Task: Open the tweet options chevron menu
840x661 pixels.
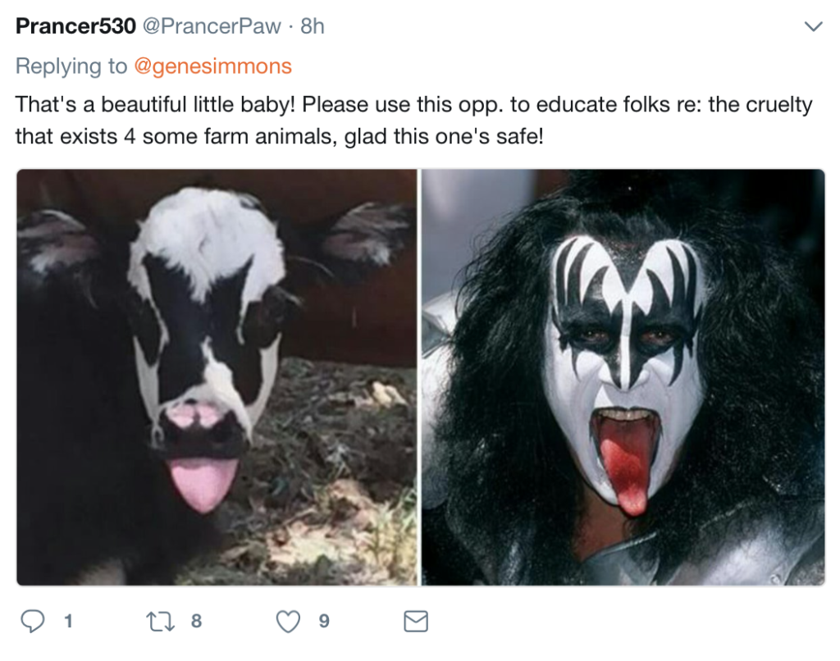Action: pyautogui.click(x=813, y=27)
